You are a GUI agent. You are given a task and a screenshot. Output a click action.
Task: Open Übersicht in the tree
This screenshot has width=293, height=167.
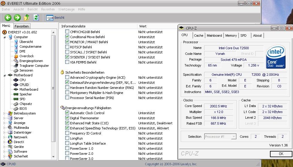[26, 42]
